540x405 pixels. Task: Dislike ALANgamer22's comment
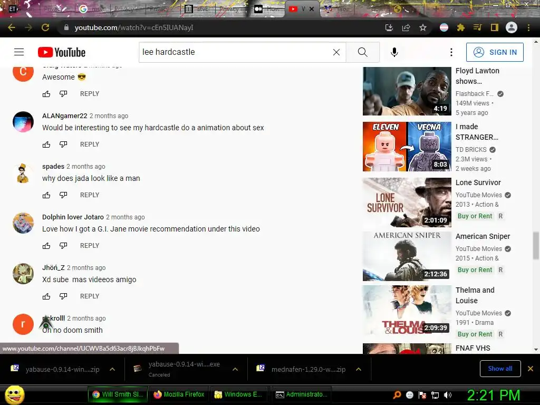63,144
